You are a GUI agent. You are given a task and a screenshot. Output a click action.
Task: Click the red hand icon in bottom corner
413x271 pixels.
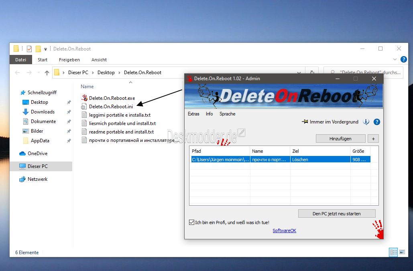(x=378, y=229)
